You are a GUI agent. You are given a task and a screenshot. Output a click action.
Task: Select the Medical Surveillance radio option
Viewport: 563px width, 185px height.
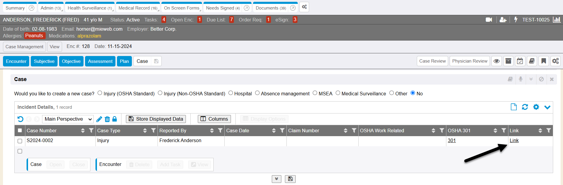click(x=338, y=93)
